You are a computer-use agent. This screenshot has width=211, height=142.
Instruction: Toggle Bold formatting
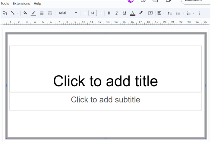109,13
